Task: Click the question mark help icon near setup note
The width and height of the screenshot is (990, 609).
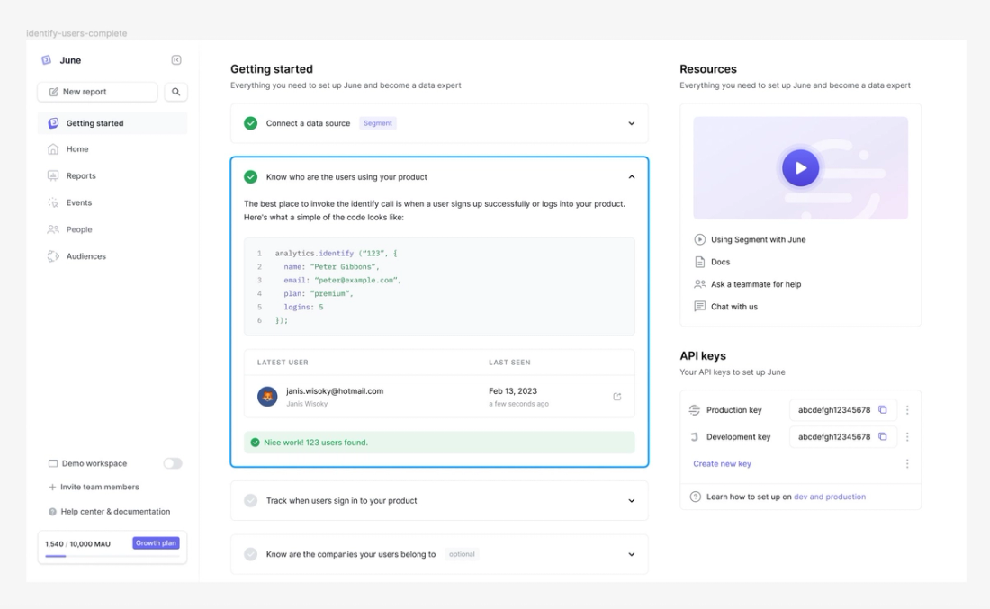Action: click(695, 497)
